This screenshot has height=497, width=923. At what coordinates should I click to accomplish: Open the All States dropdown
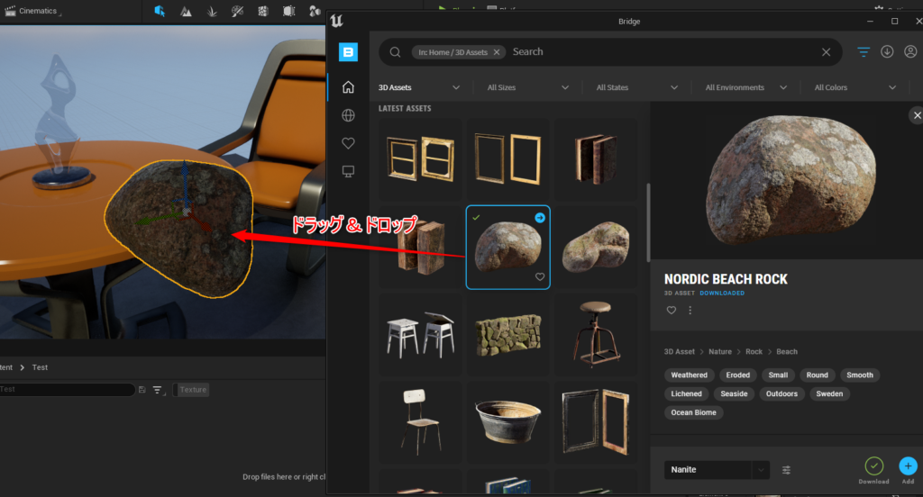point(637,87)
